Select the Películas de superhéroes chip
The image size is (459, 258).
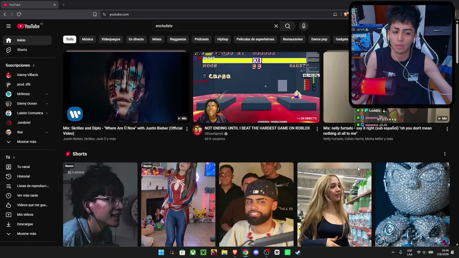pyautogui.click(x=255, y=39)
